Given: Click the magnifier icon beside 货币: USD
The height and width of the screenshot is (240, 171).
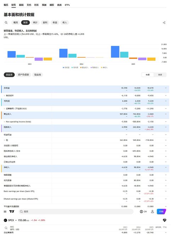Looking at the screenshot, I should tap(6, 228).
